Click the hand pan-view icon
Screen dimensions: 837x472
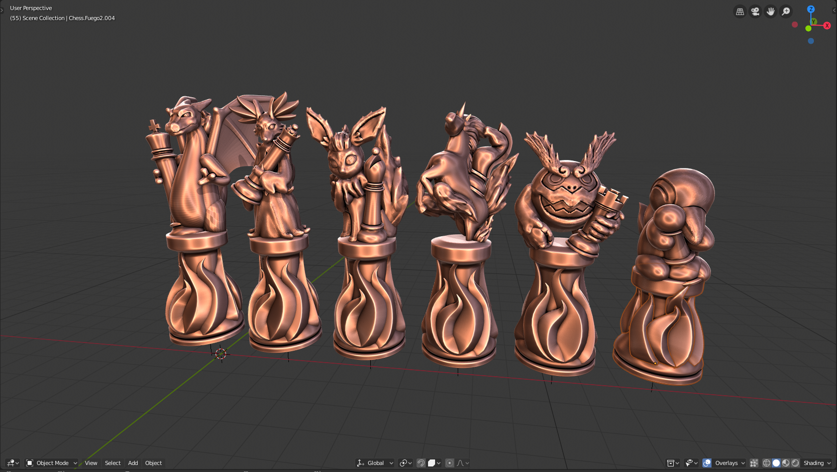click(x=771, y=12)
